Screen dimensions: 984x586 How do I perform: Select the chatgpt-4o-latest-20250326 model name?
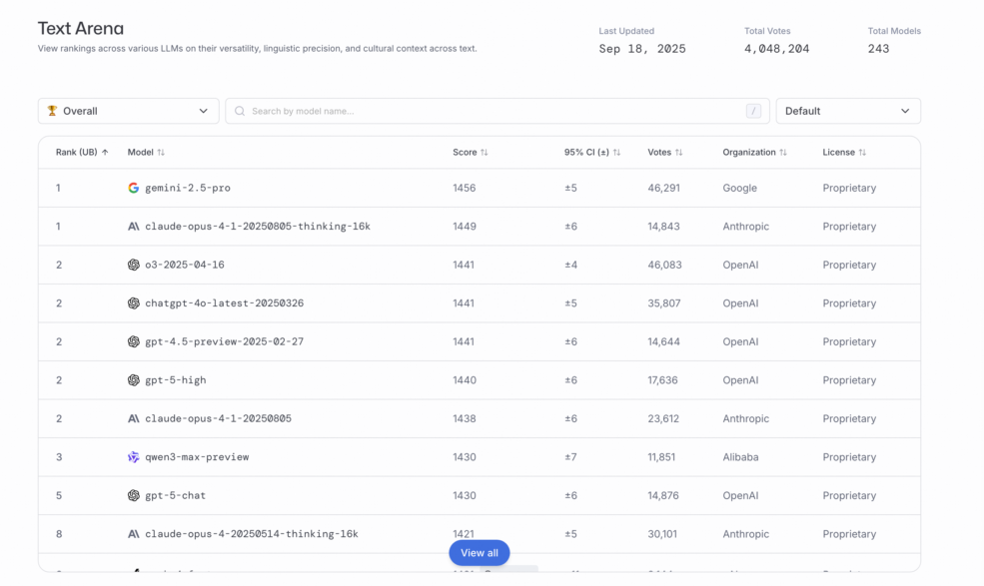pyautogui.click(x=224, y=303)
